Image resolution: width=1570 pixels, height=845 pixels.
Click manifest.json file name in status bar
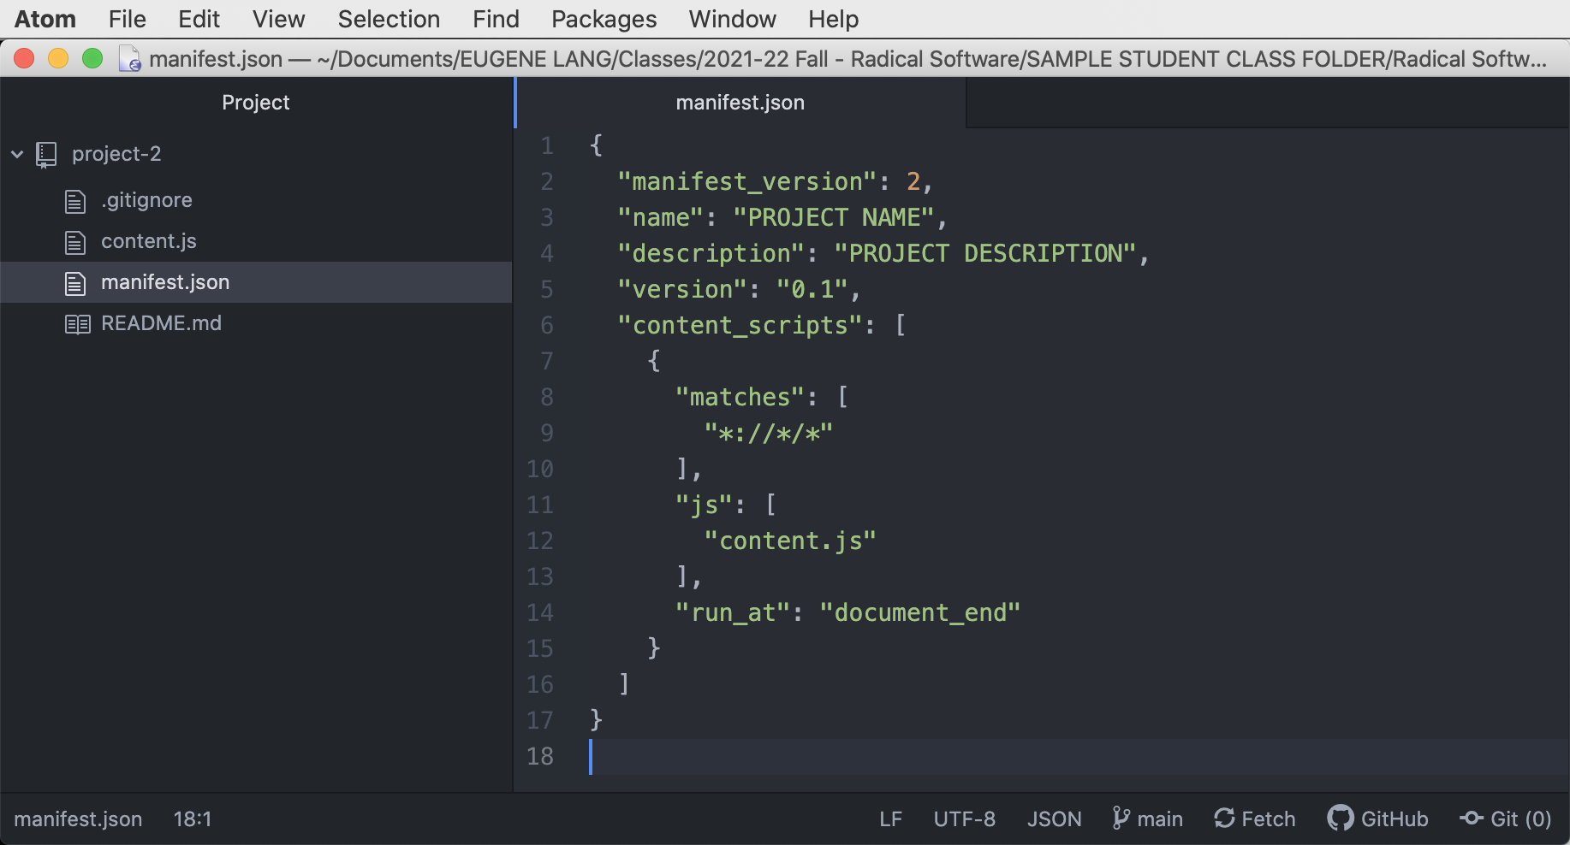click(x=78, y=818)
